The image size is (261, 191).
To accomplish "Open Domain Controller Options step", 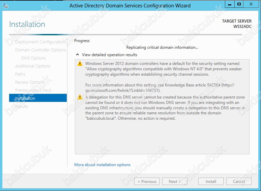I will tap(40, 50).
